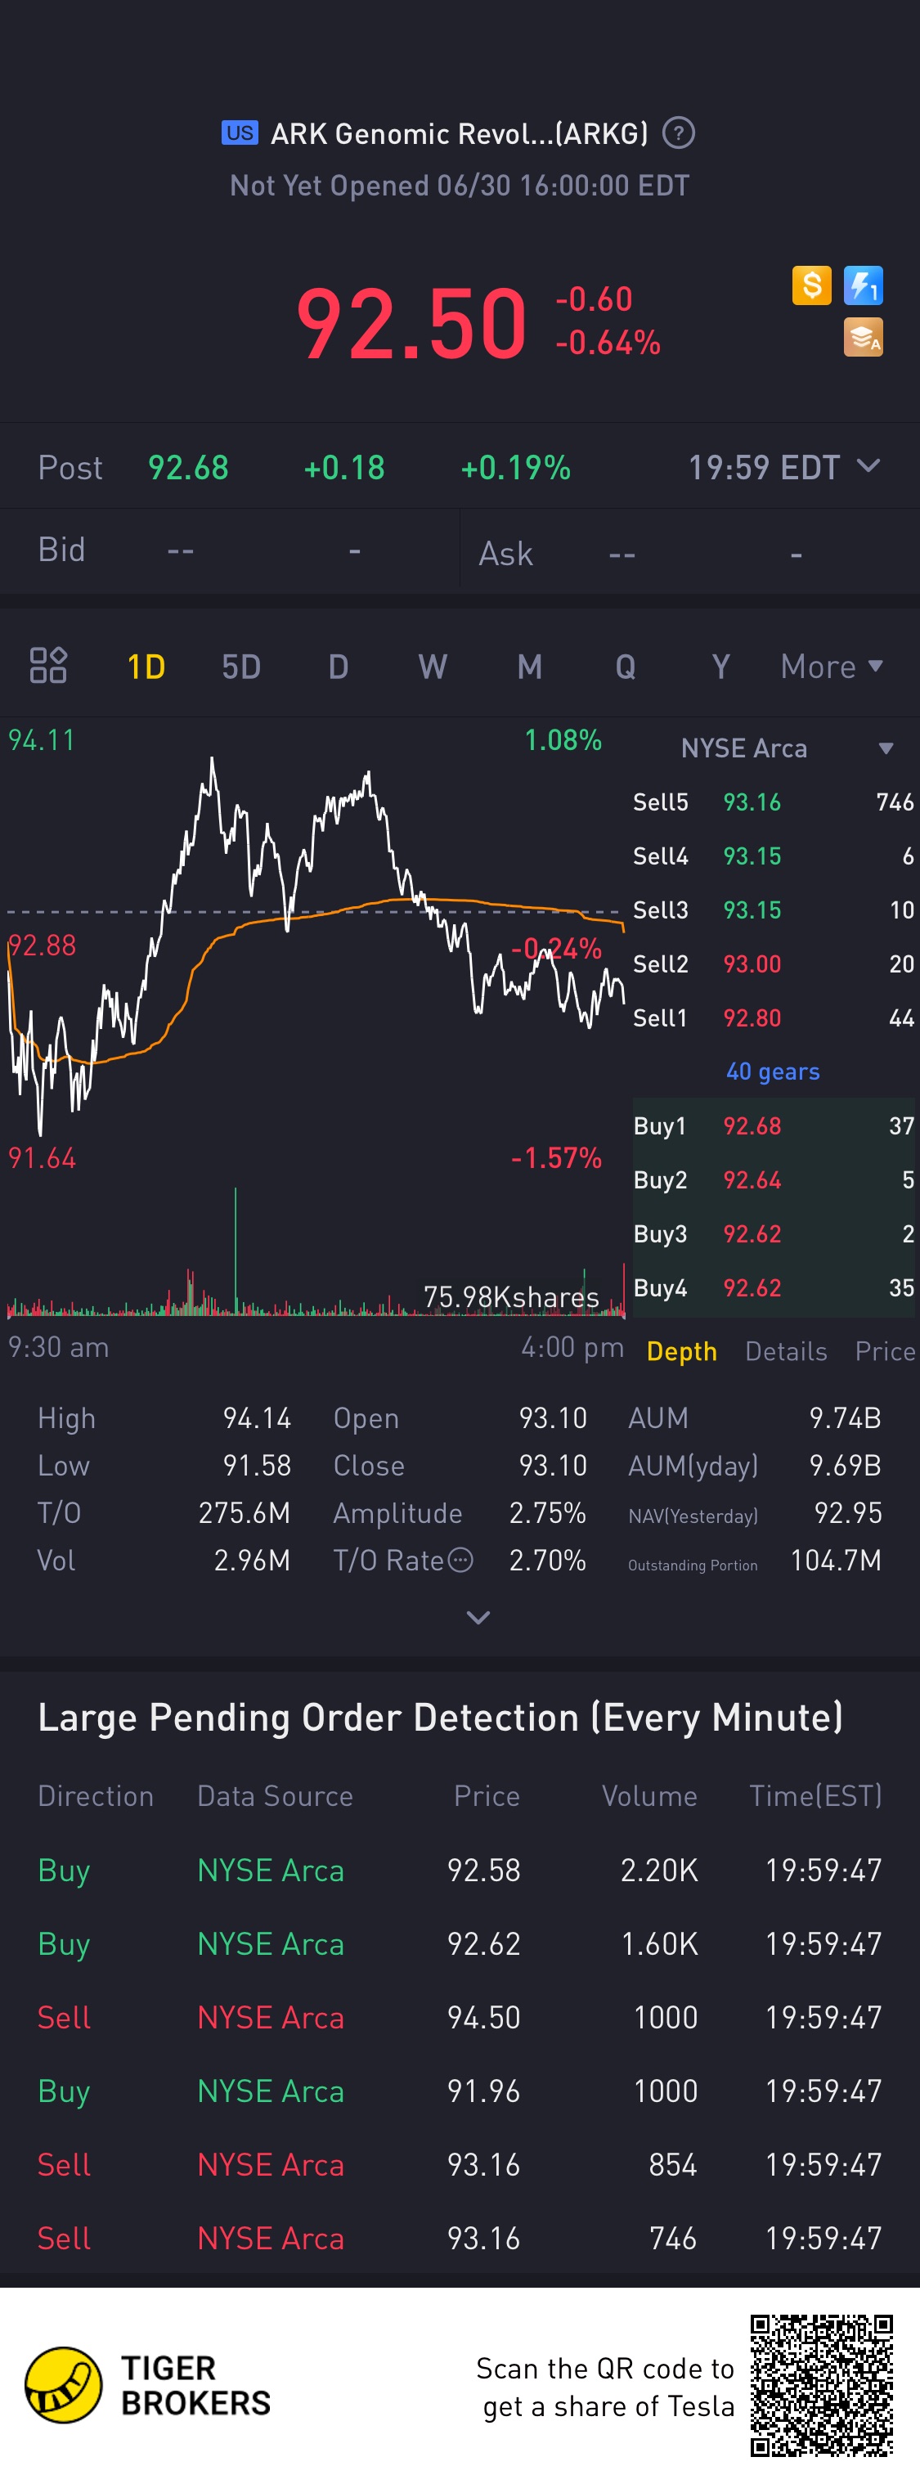Open the help question mark next to ARKG
920x2484 pixels.
(679, 133)
